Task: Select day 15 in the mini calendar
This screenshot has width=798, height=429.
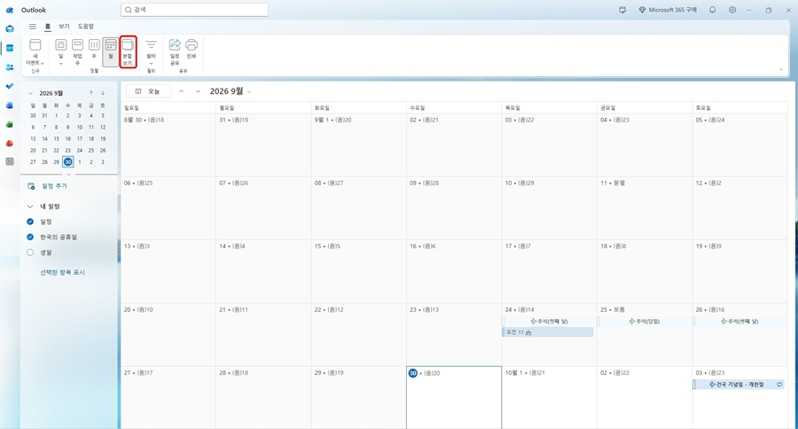Action: click(x=56, y=139)
